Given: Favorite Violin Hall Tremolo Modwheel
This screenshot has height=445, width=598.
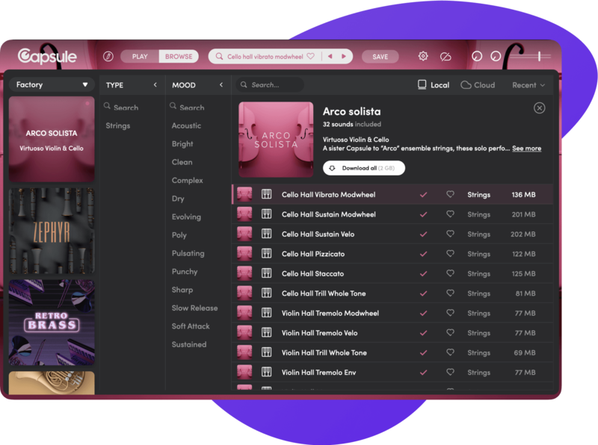Looking at the screenshot, I should tap(451, 313).
